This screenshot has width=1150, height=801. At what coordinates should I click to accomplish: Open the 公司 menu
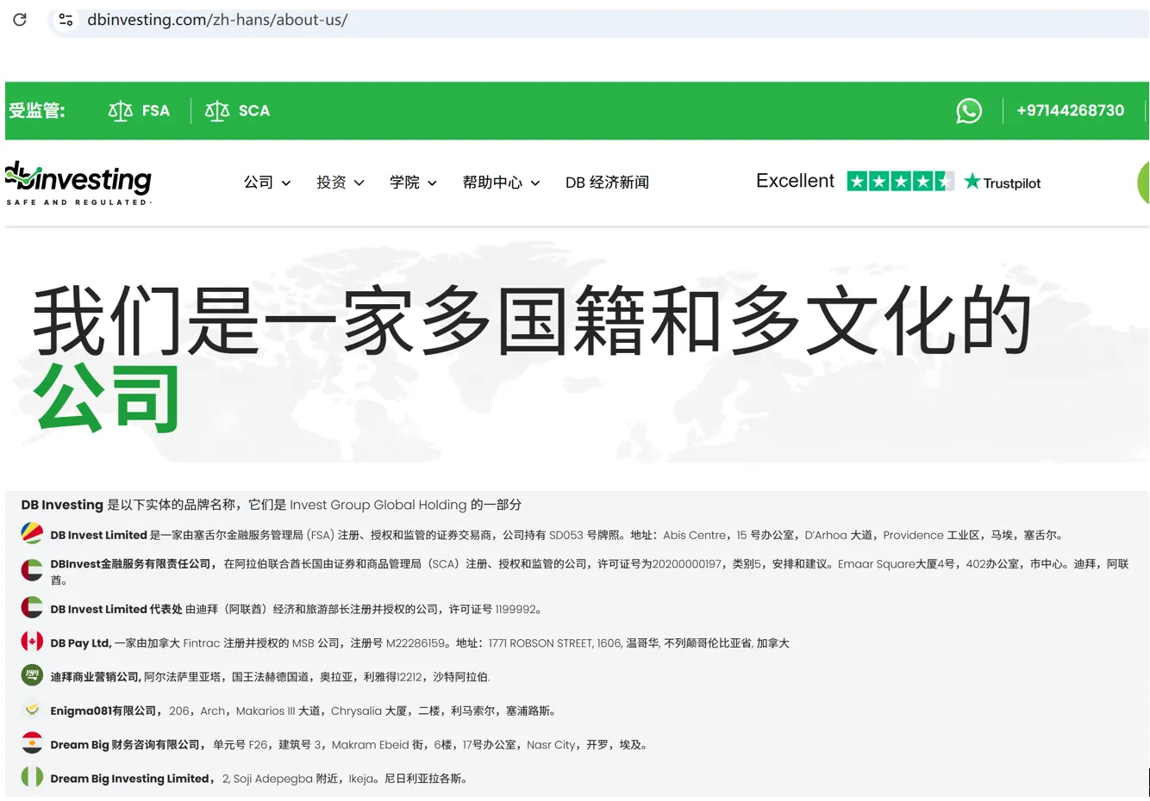click(259, 183)
